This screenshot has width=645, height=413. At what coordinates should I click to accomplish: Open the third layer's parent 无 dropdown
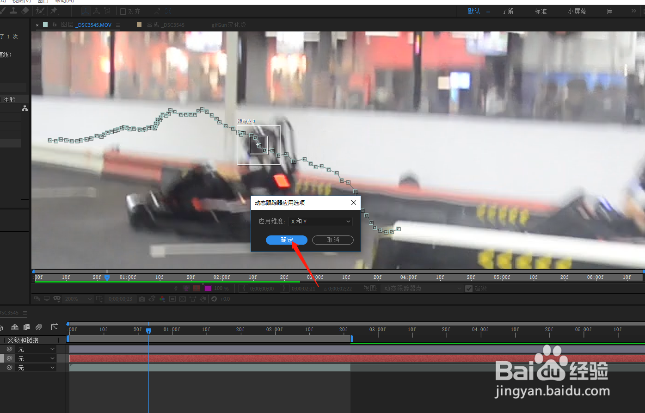tap(36, 368)
